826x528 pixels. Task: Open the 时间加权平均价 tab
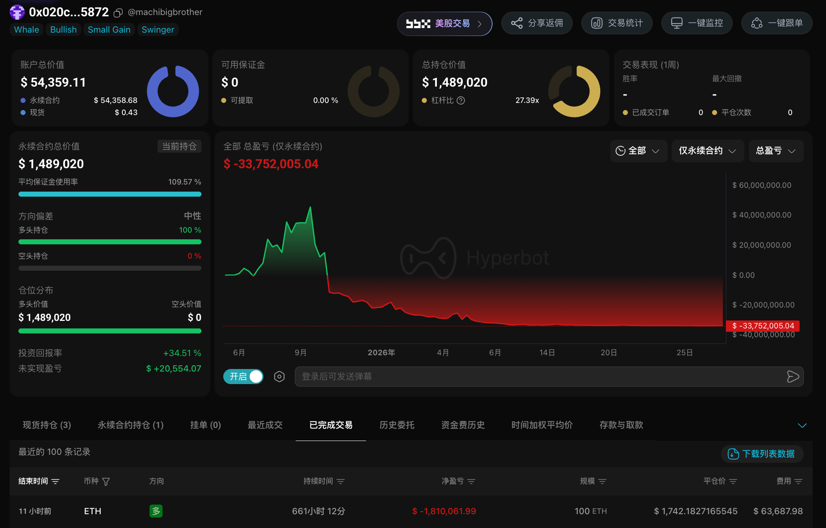[542, 425]
